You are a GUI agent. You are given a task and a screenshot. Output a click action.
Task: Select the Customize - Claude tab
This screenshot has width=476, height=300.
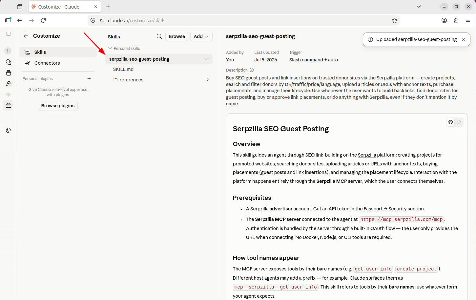[x=65, y=7]
